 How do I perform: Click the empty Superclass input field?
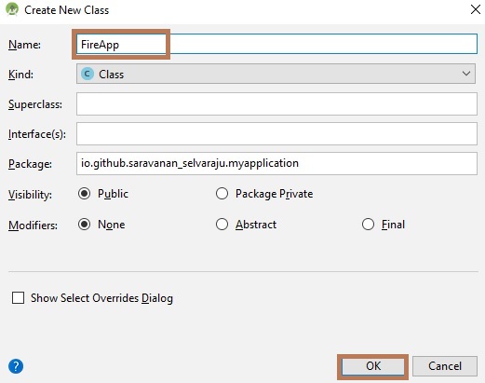coord(276,103)
